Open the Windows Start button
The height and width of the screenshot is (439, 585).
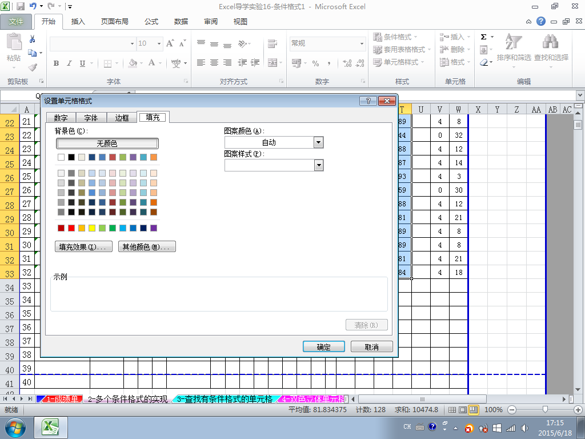coord(15,428)
